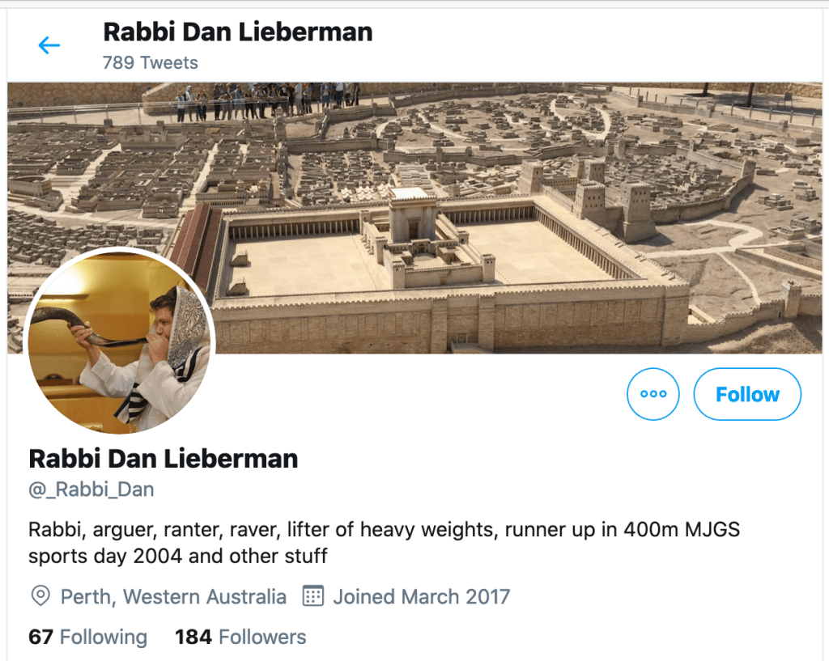The image size is (829, 661).
Task: Click the calendar icon beside Joined date
Action: 313,596
